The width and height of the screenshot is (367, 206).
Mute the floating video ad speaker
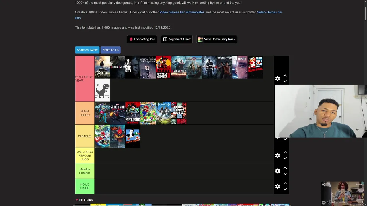coord(329,202)
